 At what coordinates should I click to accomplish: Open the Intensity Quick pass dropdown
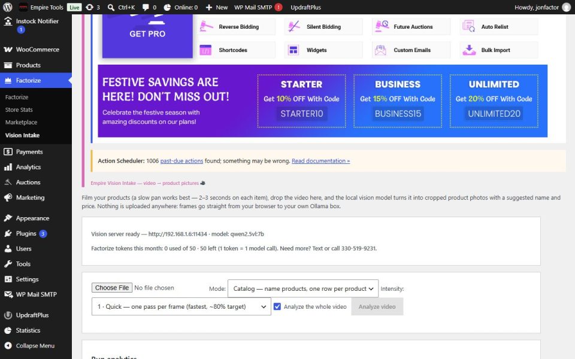tap(181, 306)
